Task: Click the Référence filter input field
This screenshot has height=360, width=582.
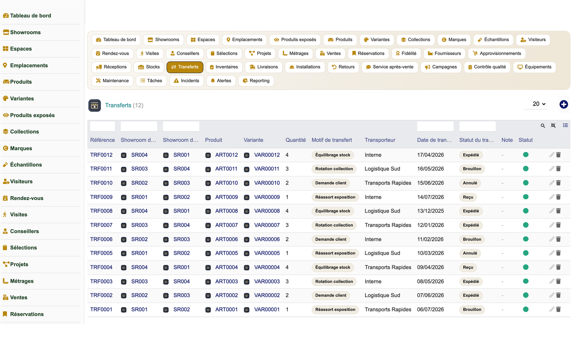Action: point(102,126)
